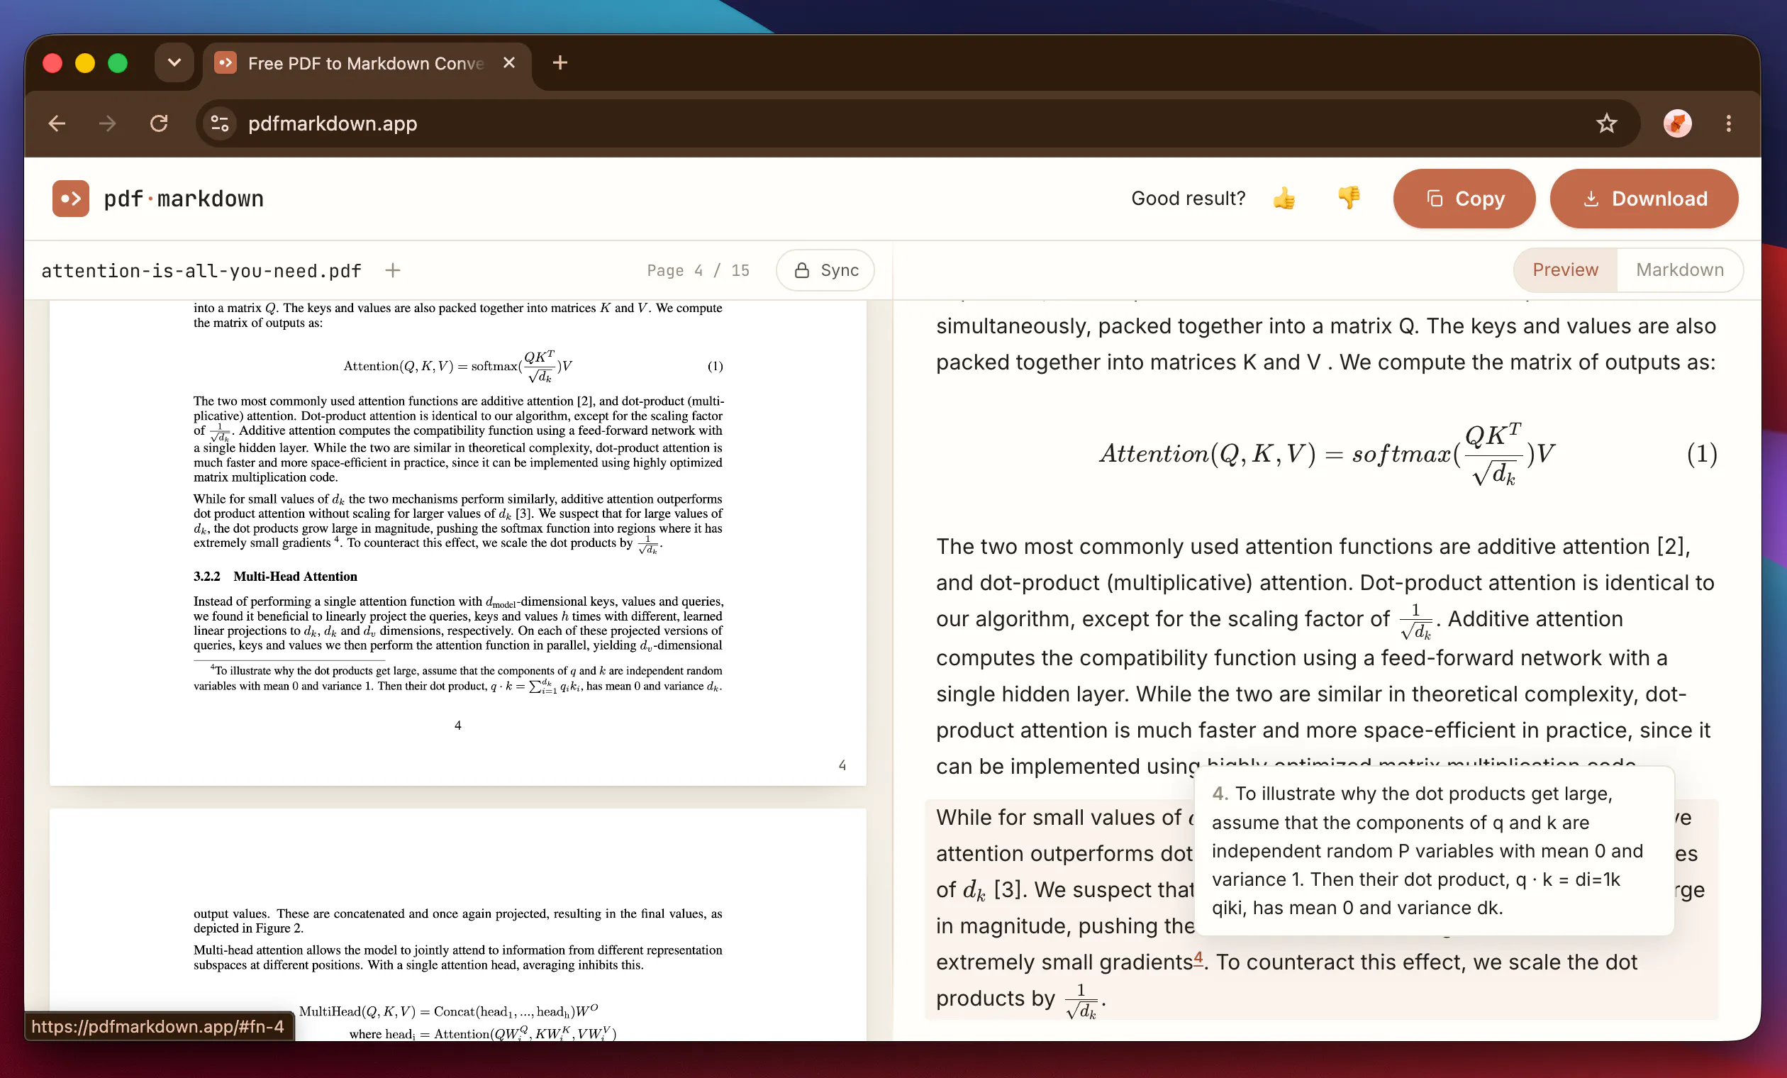Toggle Sync scrolling lock
Image resolution: width=1787 pixels, height=1078 pixels.
pyautogui.click(x=825, y=271)
